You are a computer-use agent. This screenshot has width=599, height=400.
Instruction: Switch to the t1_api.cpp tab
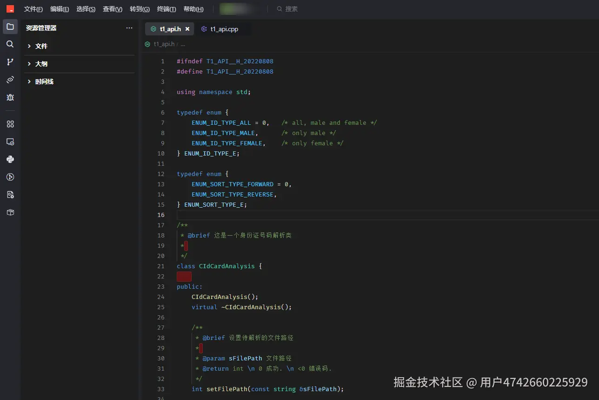pyautogui.click(x=224, y=29)
